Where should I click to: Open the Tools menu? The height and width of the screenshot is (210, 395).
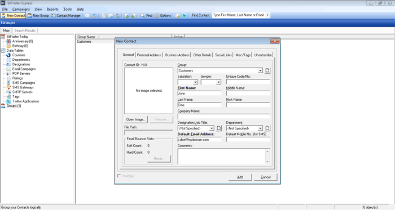67,10
